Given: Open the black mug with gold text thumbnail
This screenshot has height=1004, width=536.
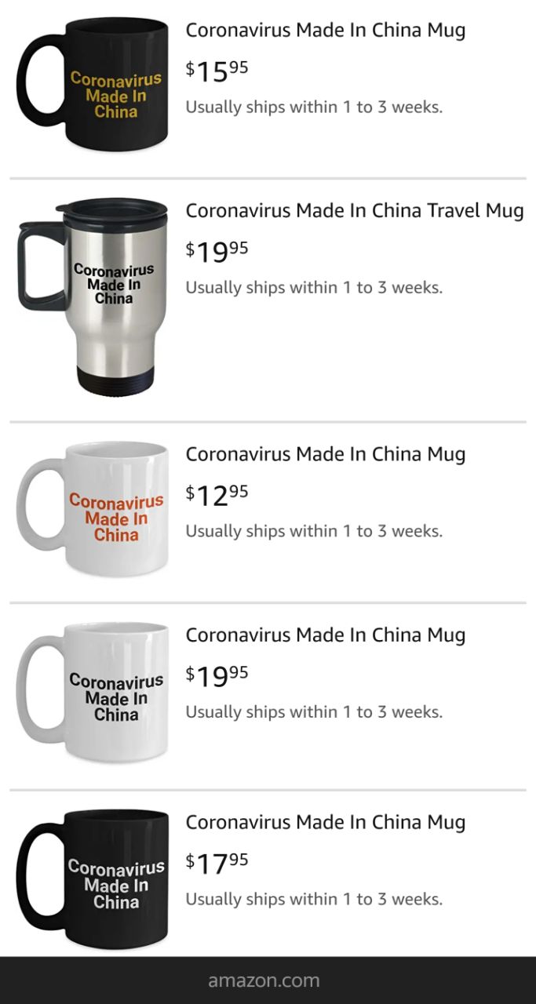Looking at the screenshot, I should click(93, 83).
